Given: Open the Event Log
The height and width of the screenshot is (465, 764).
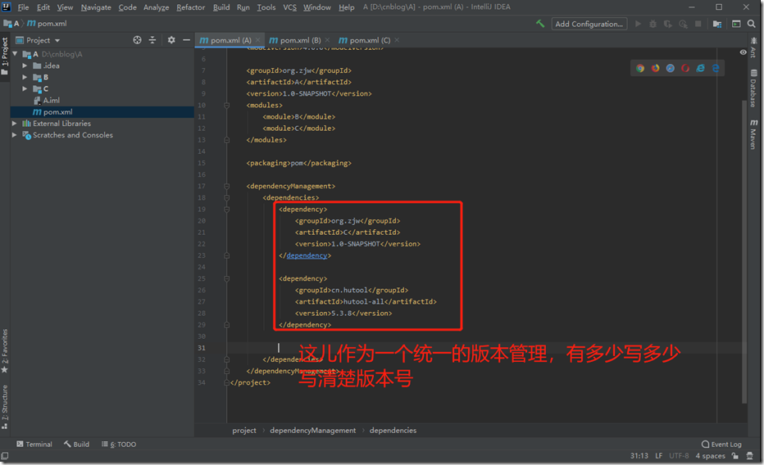Looking at the screenshot, I should 721,444.
